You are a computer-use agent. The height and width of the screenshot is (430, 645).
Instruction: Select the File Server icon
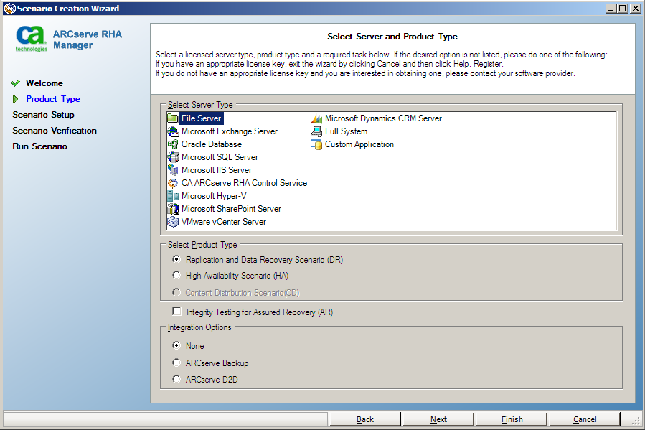(172, 118)
